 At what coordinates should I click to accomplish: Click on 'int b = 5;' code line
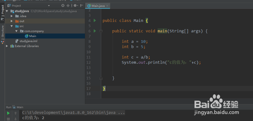134,47
